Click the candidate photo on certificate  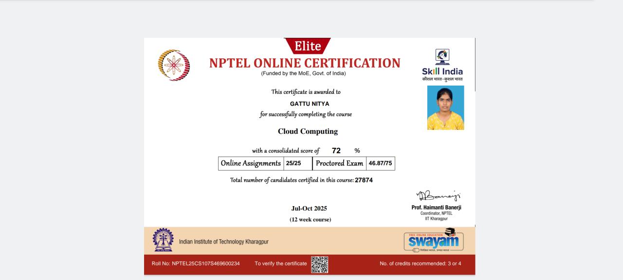pyautogui.click(x=445, y=108)
